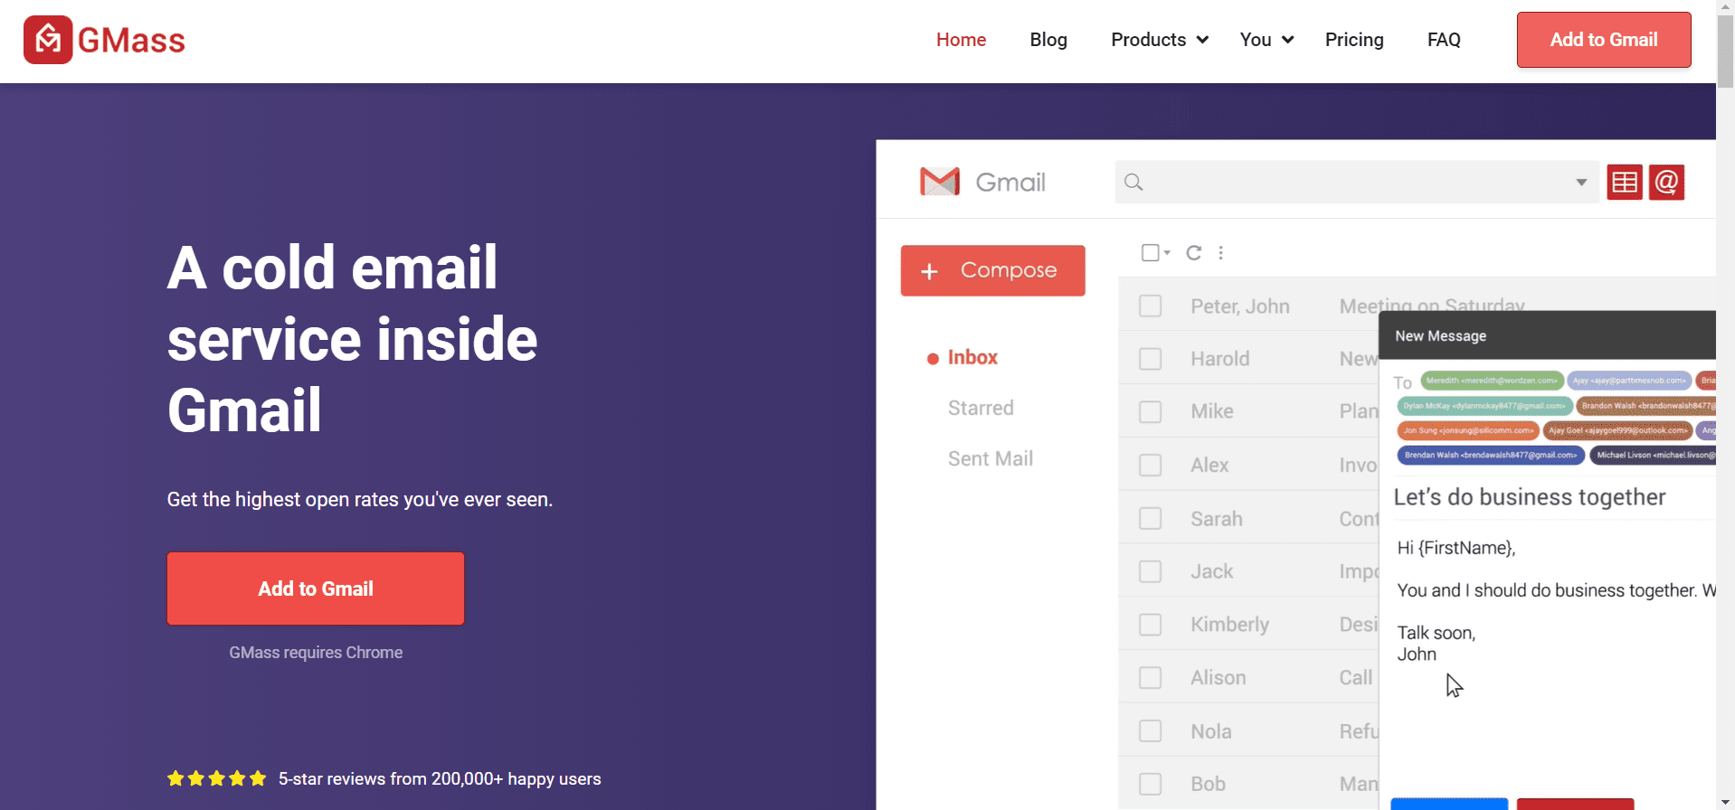Check the Peter, John email checkbox
The width and height of the screenshot is (1735, 810).
pos(1151,306)
